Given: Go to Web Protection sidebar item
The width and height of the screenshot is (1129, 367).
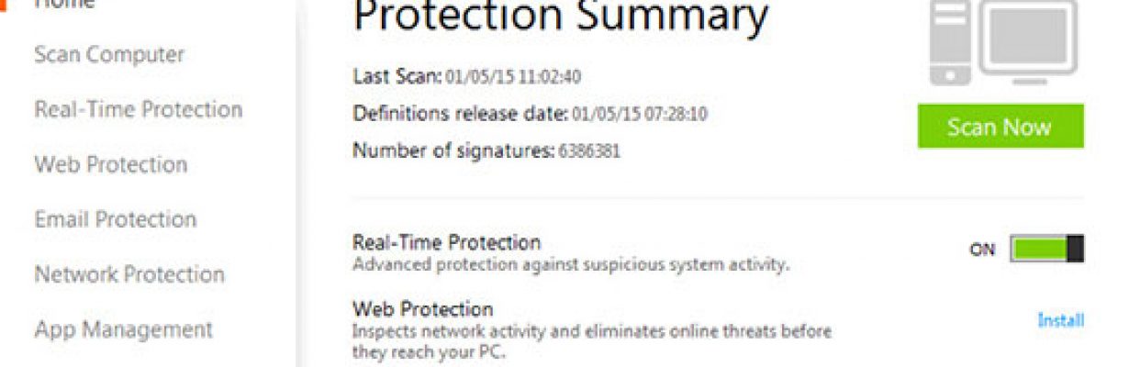Looking at the screenshot, I should pyautogui.click(x=111, y=164).
